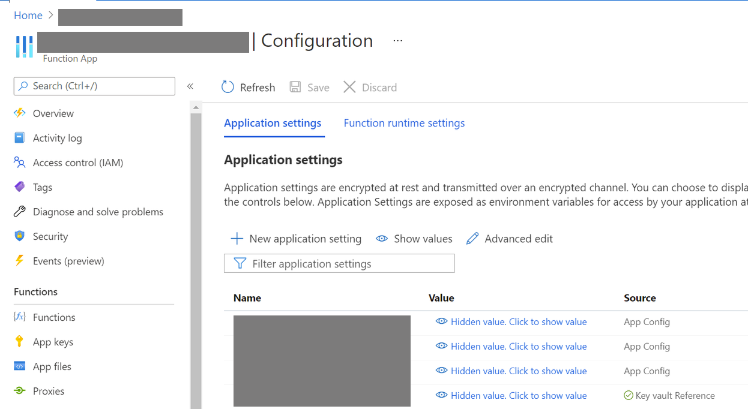Open Access control (IAM) page
The height and width of the screenshot is (409, 748).
point(77,163)
